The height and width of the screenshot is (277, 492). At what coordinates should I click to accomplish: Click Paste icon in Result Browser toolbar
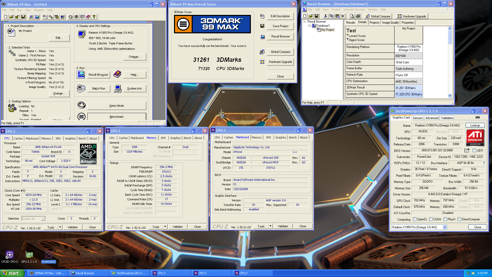click(x=337, y=16)
